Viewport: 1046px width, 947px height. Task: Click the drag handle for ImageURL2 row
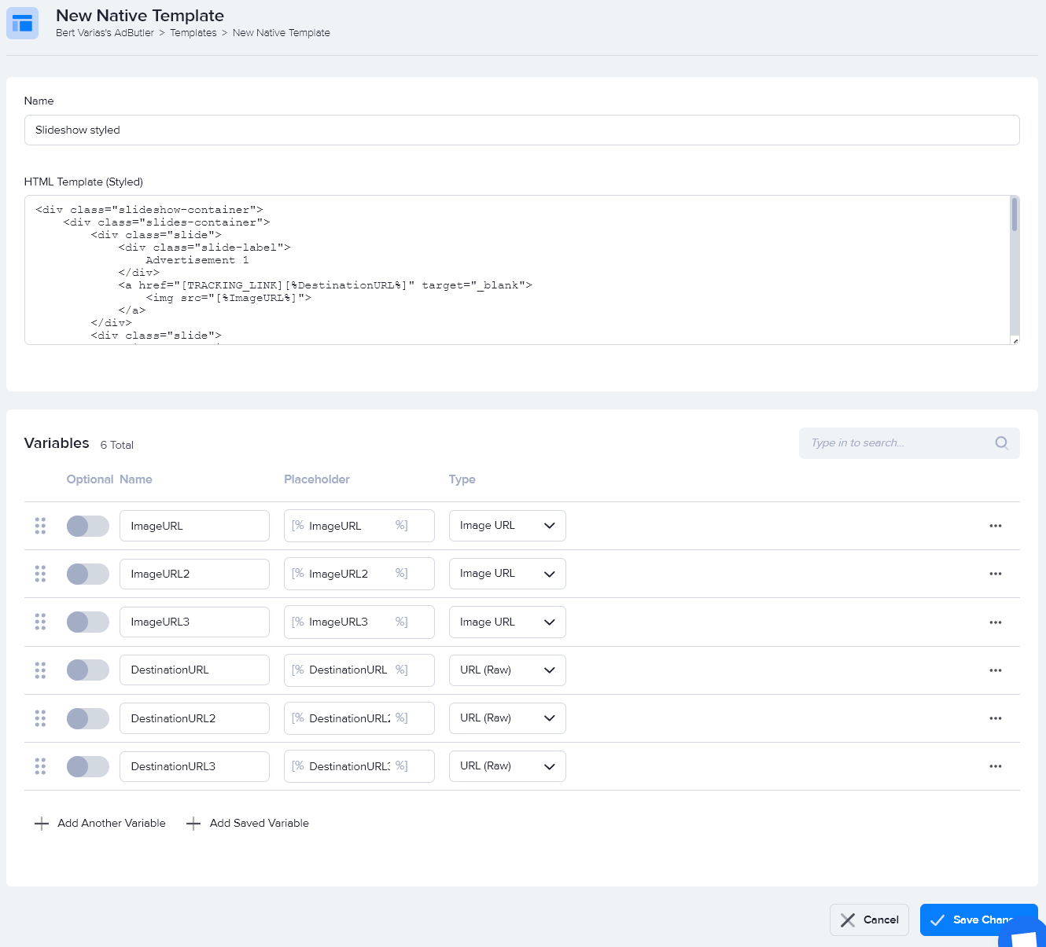40,574
